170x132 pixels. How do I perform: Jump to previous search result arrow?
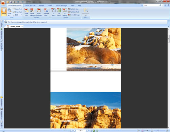tap(165, 5)
